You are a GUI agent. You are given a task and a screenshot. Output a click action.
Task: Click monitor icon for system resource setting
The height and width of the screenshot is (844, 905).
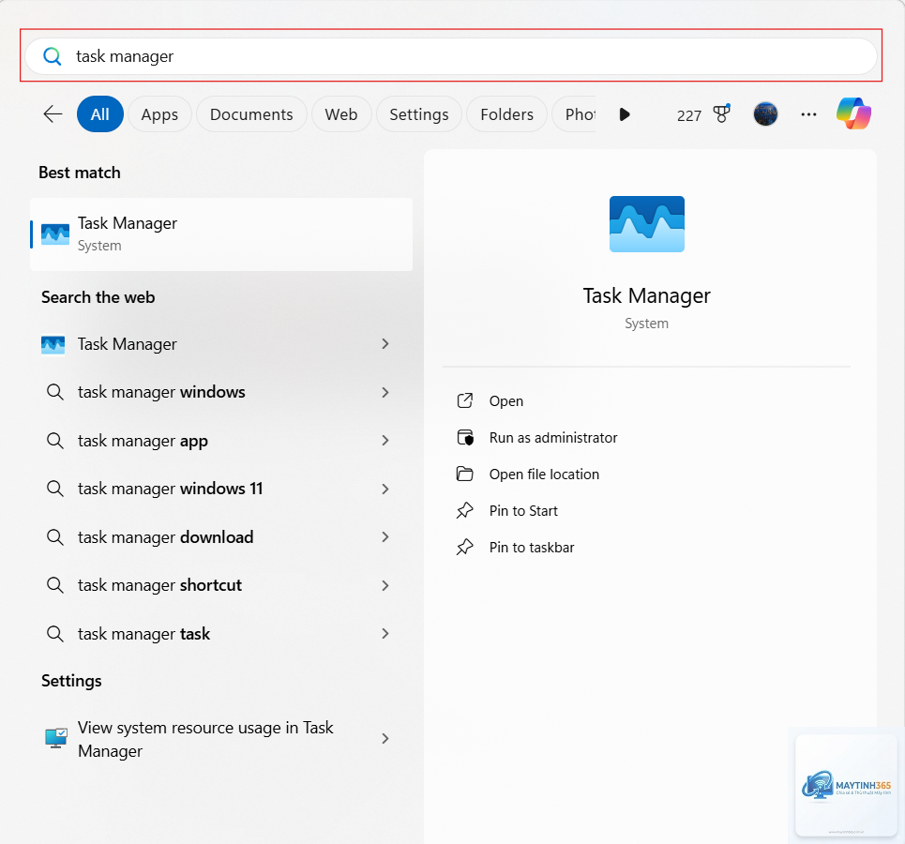tap(56, 738)
